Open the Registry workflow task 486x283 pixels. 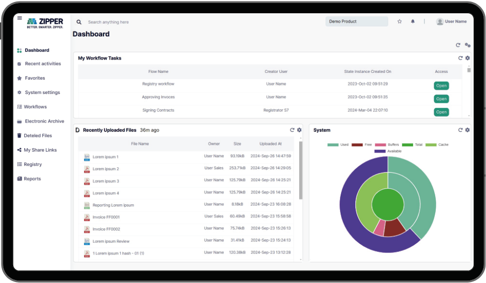click(441, 86)
